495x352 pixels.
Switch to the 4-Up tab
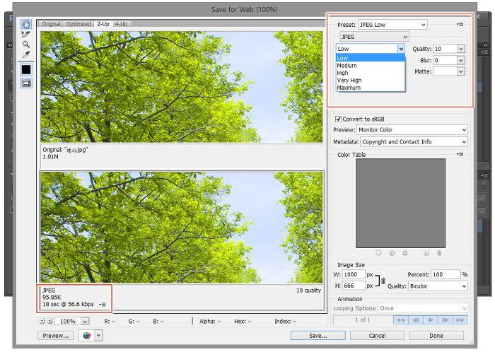121,23
